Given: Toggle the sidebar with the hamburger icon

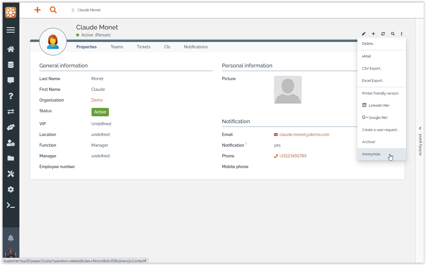Looking at the screenshot, I should [11, 30].
